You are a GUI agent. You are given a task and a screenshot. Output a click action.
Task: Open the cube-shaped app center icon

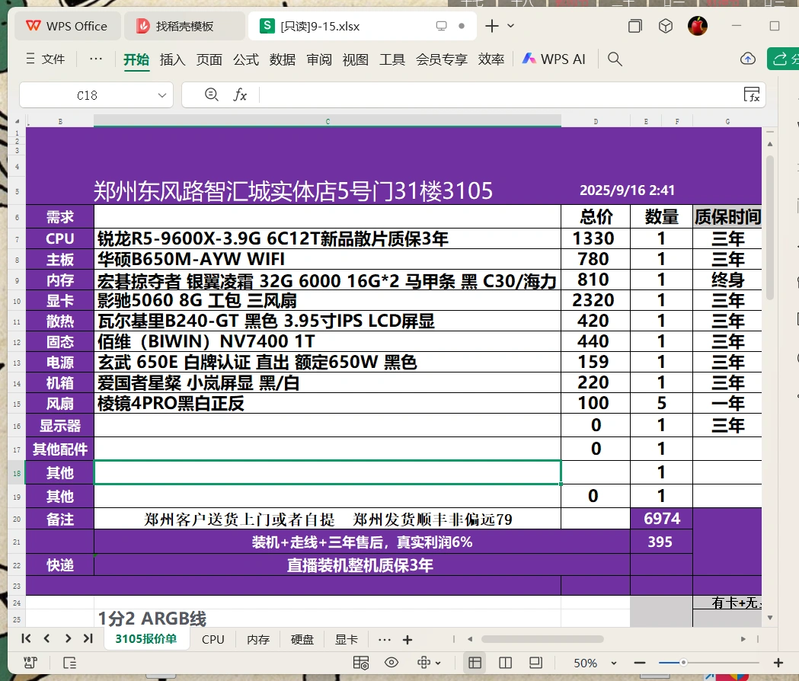click(666, 26)
